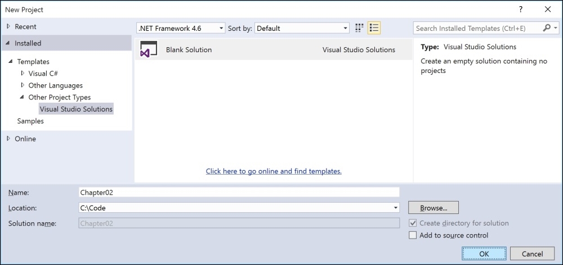563x265 pixels.
Task: Expand the Other Languages node
Action: tap(23, 85)
